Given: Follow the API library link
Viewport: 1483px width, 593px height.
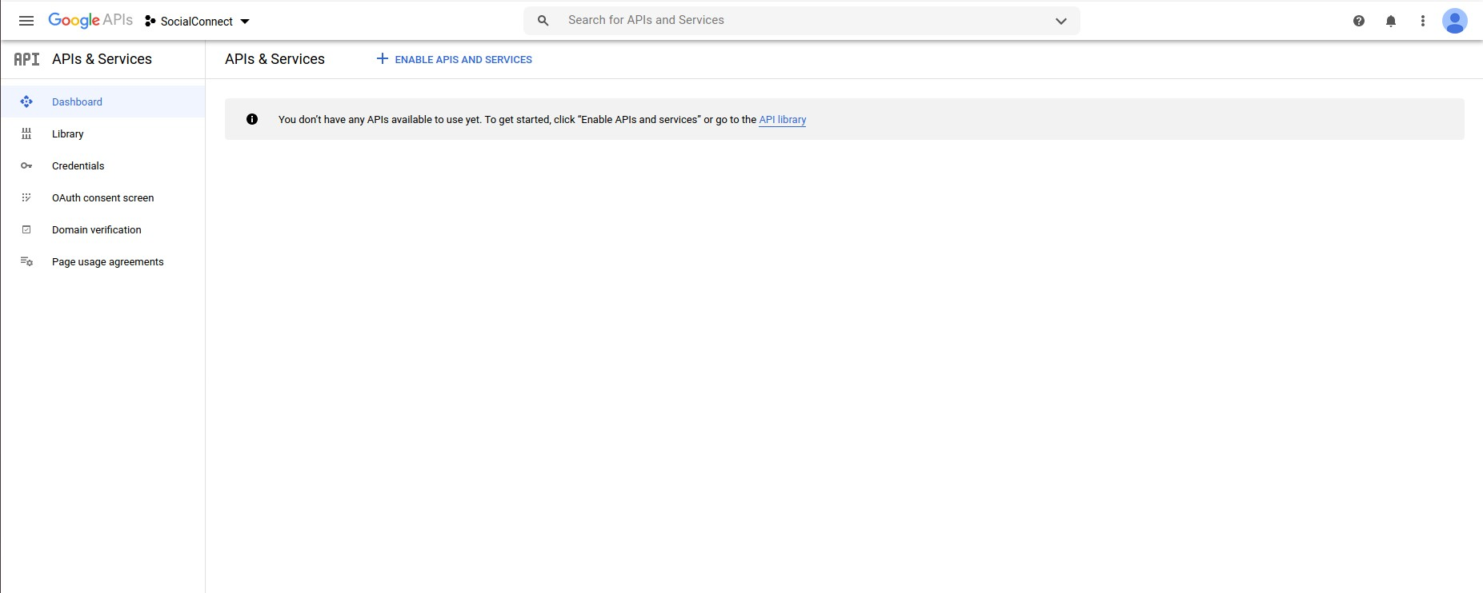Looking at the screenshot, I should click(782, 120).
